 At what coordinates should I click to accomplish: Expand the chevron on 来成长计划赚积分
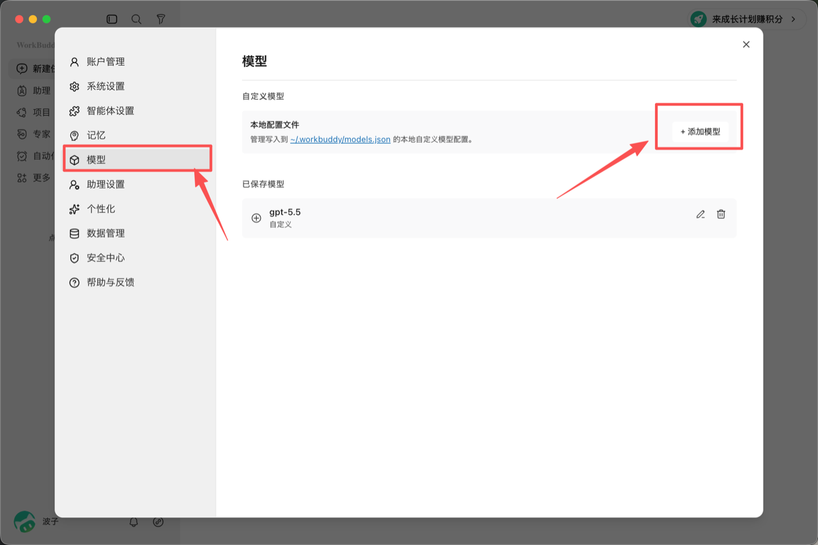click(794, 19)
